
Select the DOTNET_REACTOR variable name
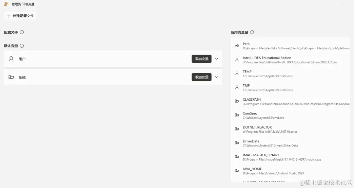pos(257,127)
